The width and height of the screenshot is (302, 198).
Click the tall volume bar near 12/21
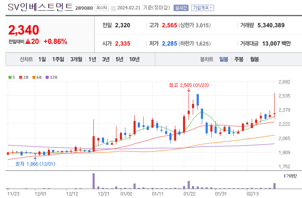point(93,181)
